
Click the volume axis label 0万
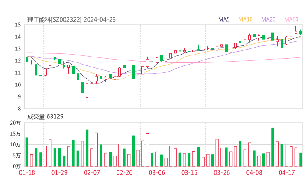point(17,166)
